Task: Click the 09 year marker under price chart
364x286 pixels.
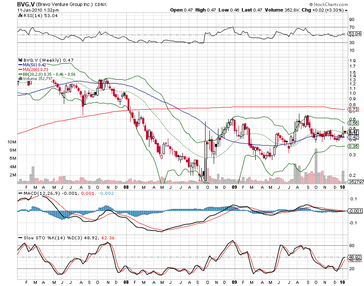Action: coord(235,188)
